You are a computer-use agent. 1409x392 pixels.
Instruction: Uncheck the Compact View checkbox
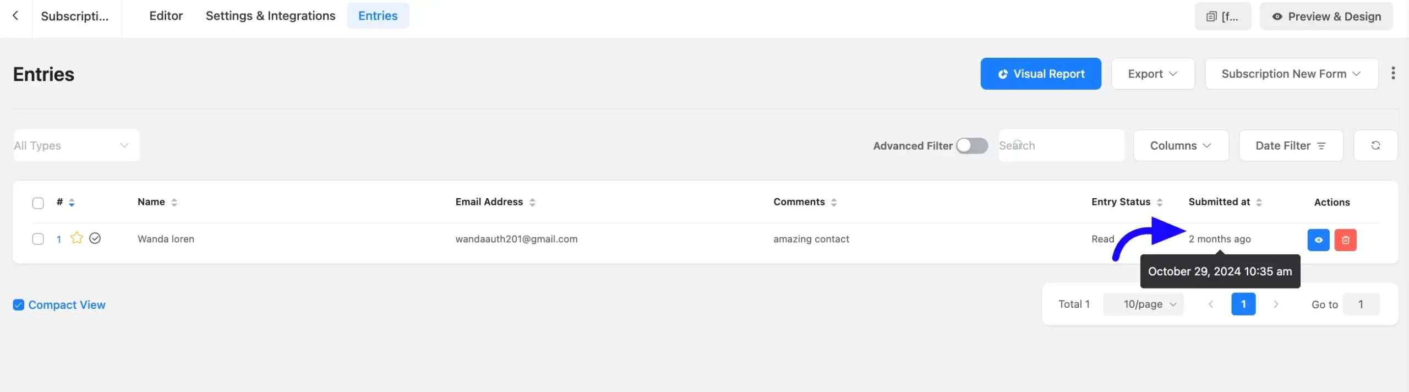click(19, 304)
